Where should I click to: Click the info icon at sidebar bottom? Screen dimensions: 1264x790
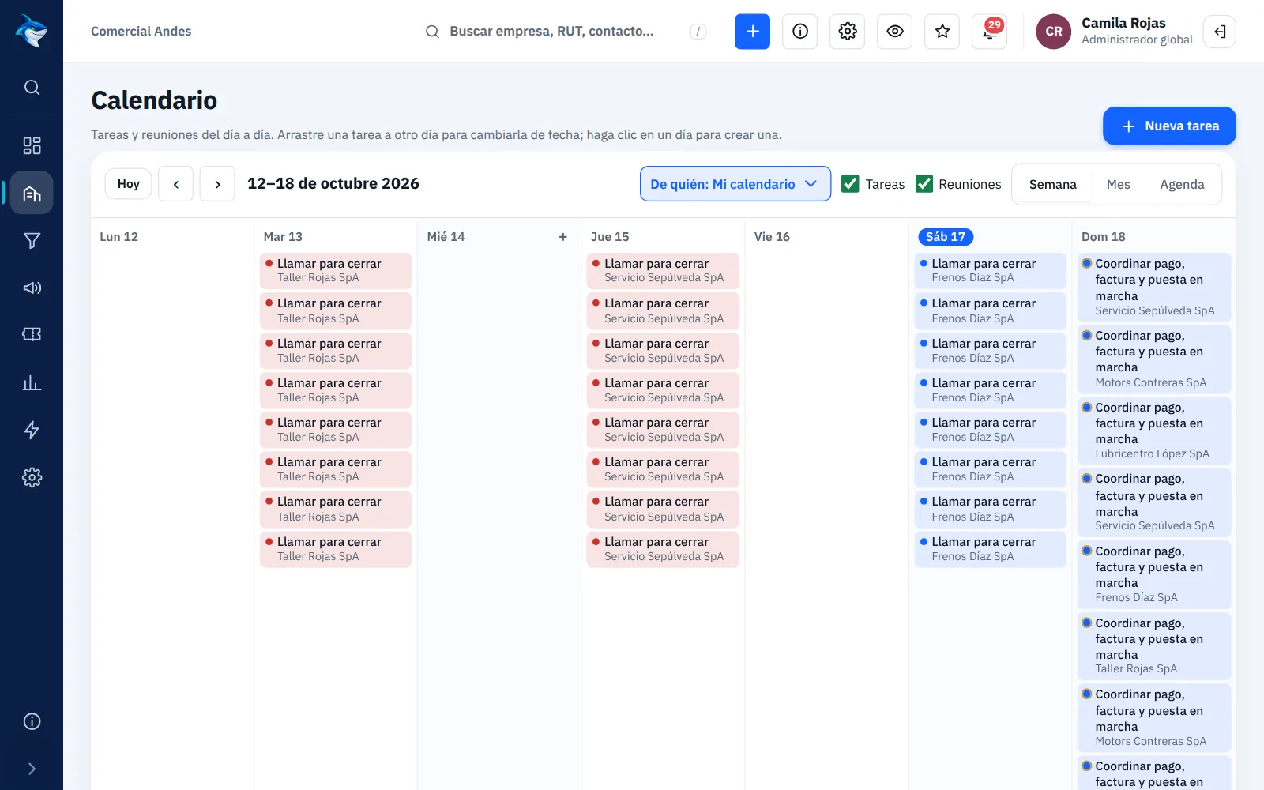tap(32, 721)
